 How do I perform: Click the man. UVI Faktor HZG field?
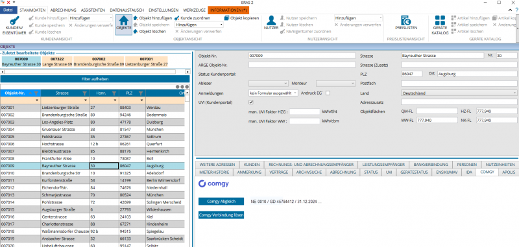304,112
